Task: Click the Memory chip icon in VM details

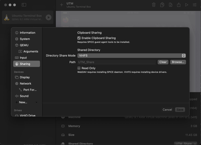Action: (x=63, y=126)
